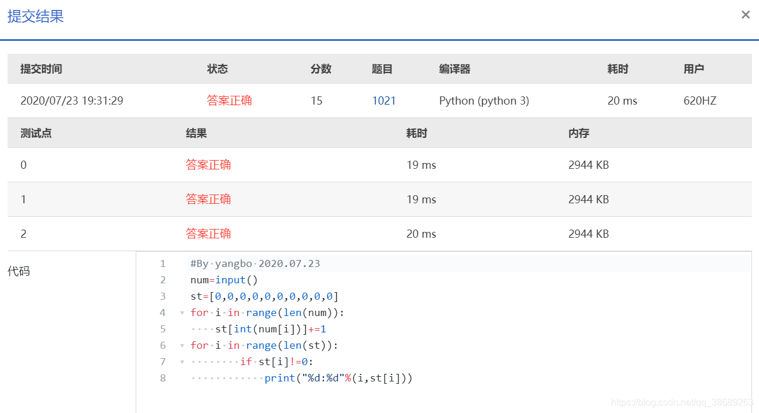This screenshot has height=413, width=759.
Task: Select the 分数 column header
Action: (x=320, y=69)
